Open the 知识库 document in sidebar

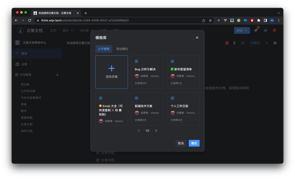point(25,84)
